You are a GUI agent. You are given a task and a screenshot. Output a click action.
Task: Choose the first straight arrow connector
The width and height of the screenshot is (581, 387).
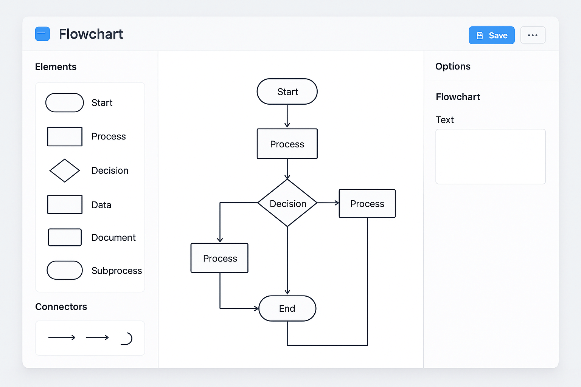(62, 337)
